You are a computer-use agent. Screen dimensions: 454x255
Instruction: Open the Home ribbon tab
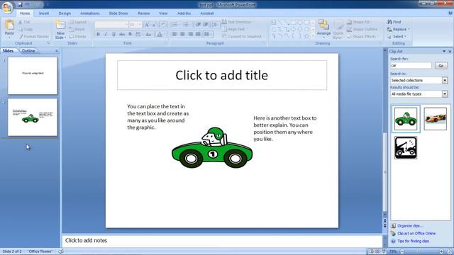pos(25,13)
